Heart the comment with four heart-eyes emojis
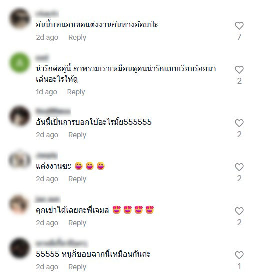257x279 pixels. point(239,211)
